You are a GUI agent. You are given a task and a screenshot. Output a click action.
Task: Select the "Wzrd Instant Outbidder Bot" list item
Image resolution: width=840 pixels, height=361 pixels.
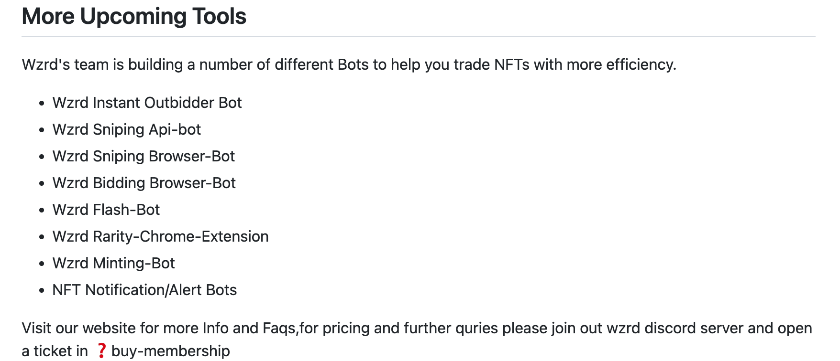147,103
